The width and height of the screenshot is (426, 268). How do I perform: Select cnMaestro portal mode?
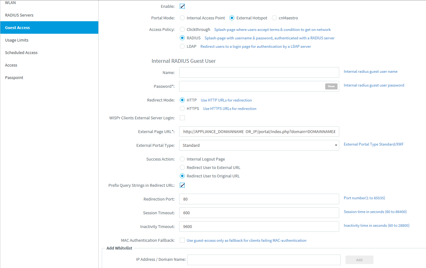pos(274,18)
